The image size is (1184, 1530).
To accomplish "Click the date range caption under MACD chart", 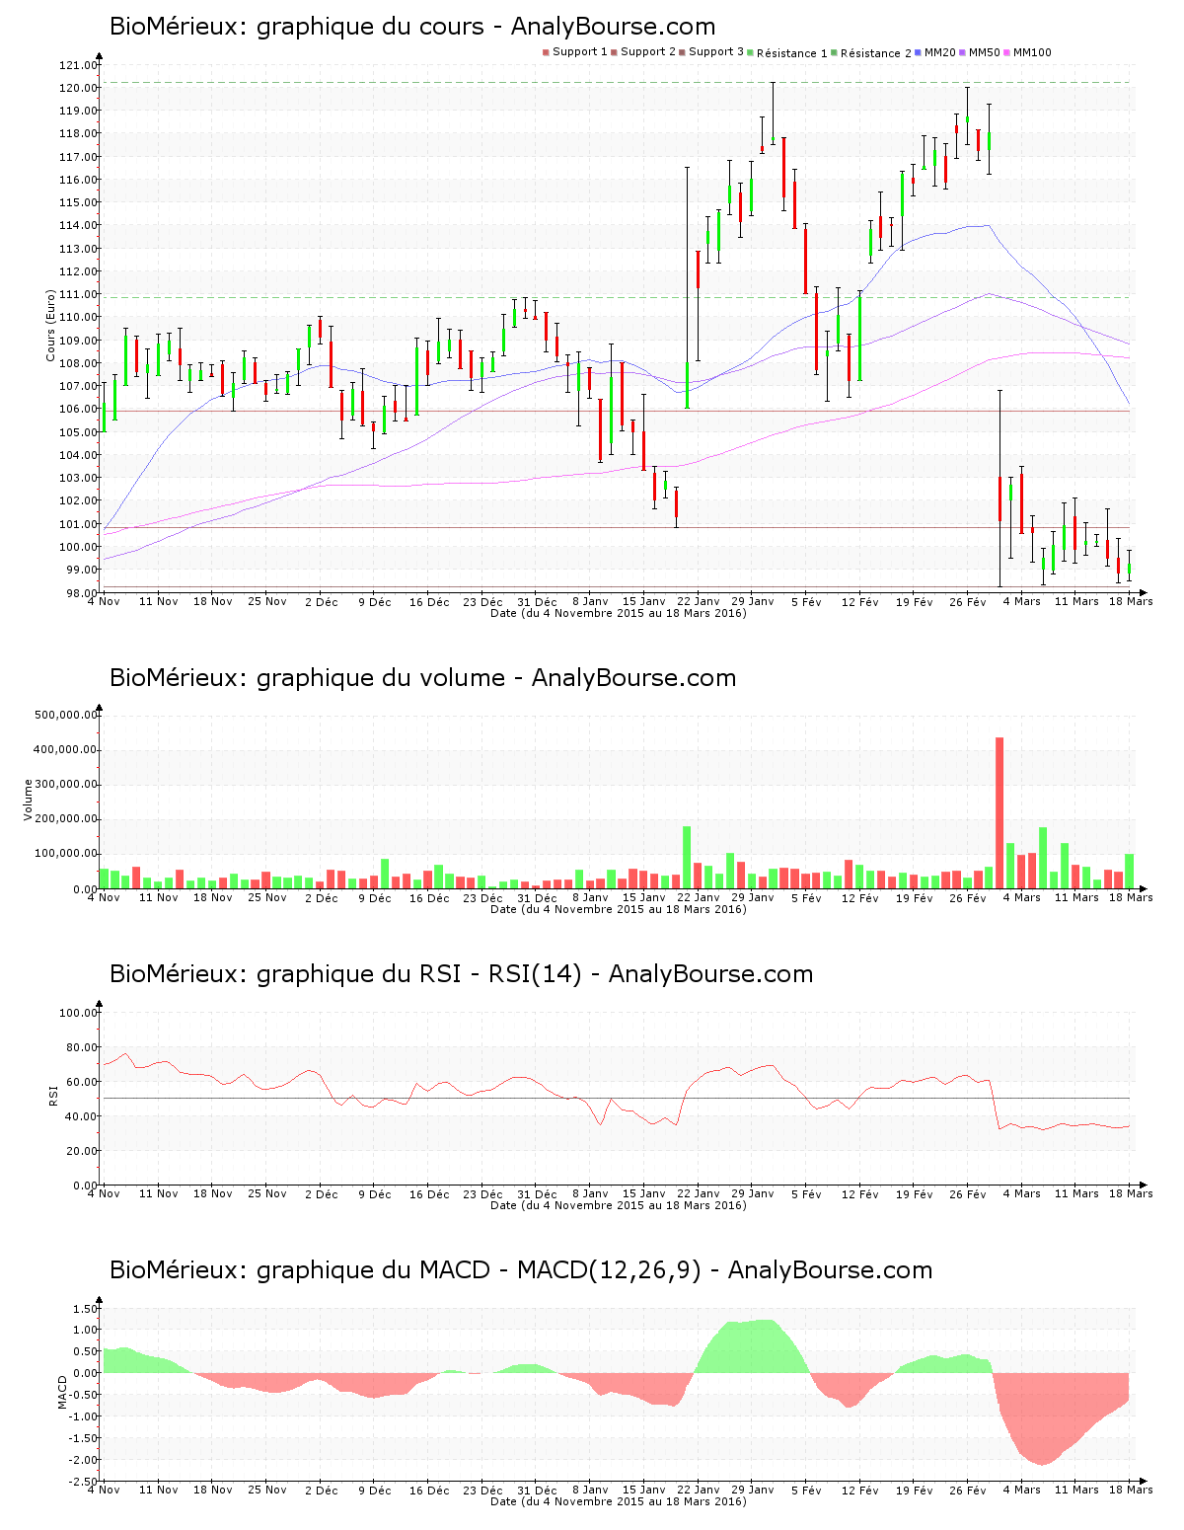I will [x=618, y=1501].
